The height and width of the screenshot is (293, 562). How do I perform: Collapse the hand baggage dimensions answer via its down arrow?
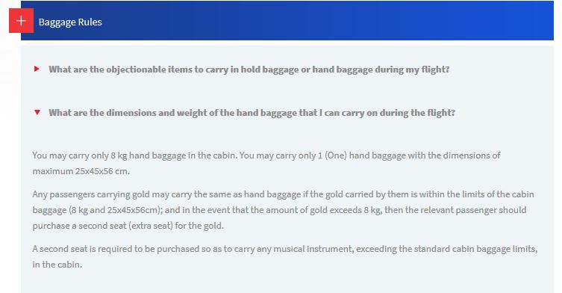pos(37,112)
